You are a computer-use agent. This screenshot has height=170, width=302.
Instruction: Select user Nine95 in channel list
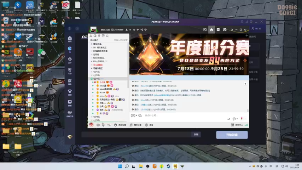tap(102, 93)
